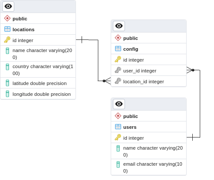This screenshot has height=180, width=214.
Task: Select the public schema row of locations
Action: (x=38, y=18)
